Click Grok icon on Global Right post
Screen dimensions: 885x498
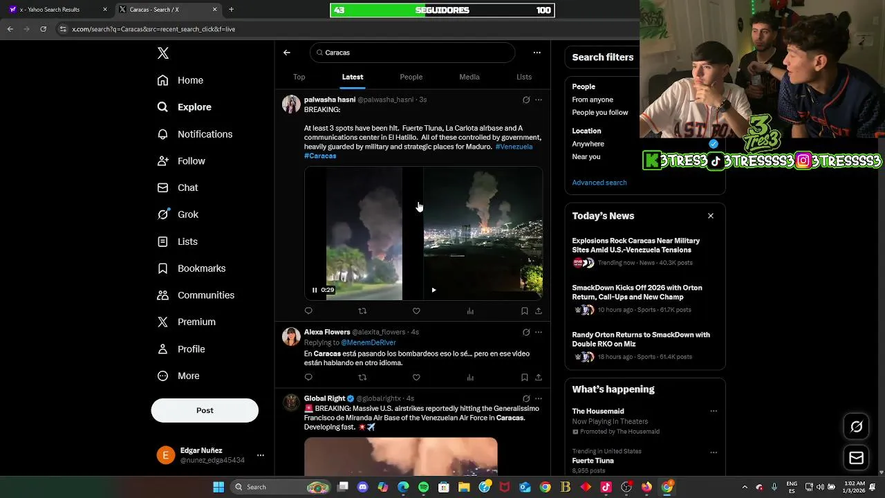526,398
